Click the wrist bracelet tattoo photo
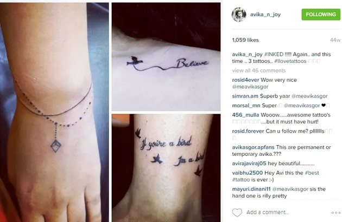Screen dimensions: 342x222 coord(54,112)
